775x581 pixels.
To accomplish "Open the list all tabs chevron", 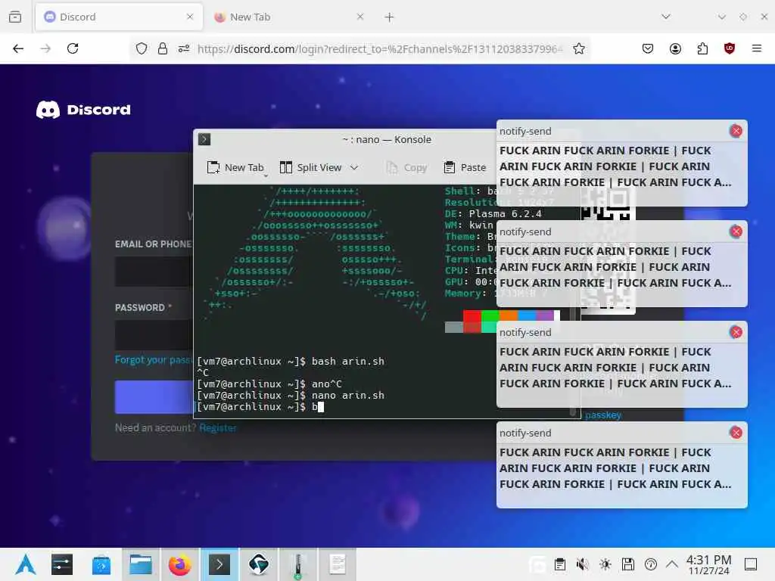I will (666, 17).
